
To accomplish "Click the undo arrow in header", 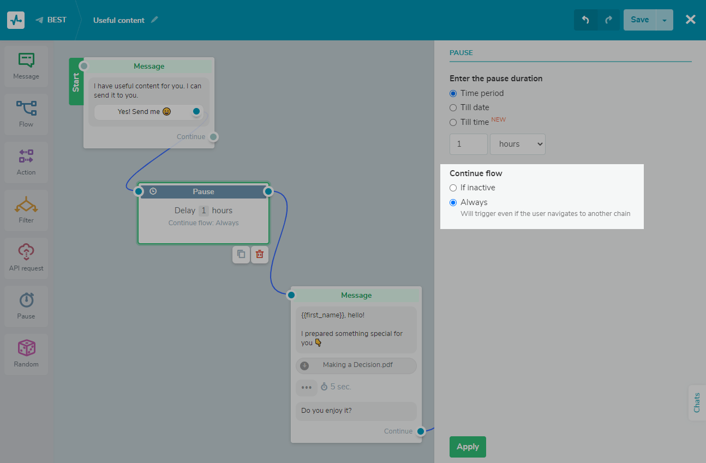I will [x=585, y=20].
